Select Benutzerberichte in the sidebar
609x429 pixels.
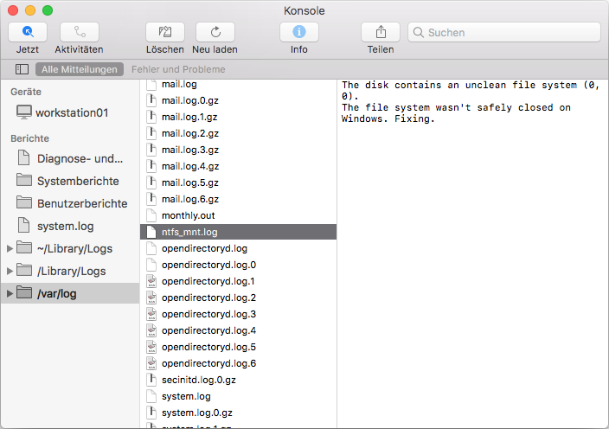click(x=81, y=204)
